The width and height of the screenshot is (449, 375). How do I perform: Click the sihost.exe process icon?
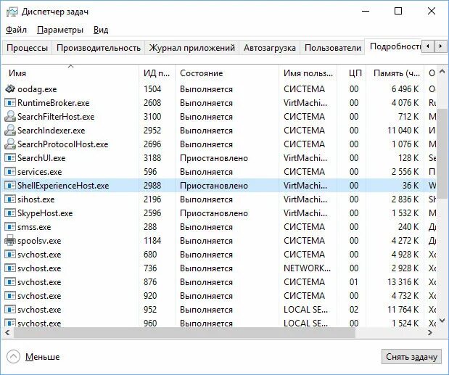(x=10, y=199)
